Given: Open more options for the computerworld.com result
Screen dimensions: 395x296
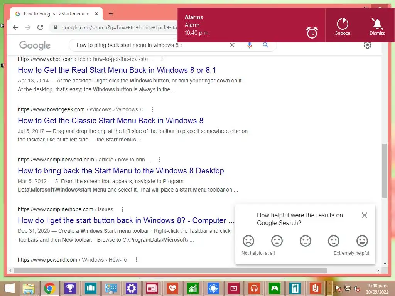Looking at the screenshot, I should (159, 160).
